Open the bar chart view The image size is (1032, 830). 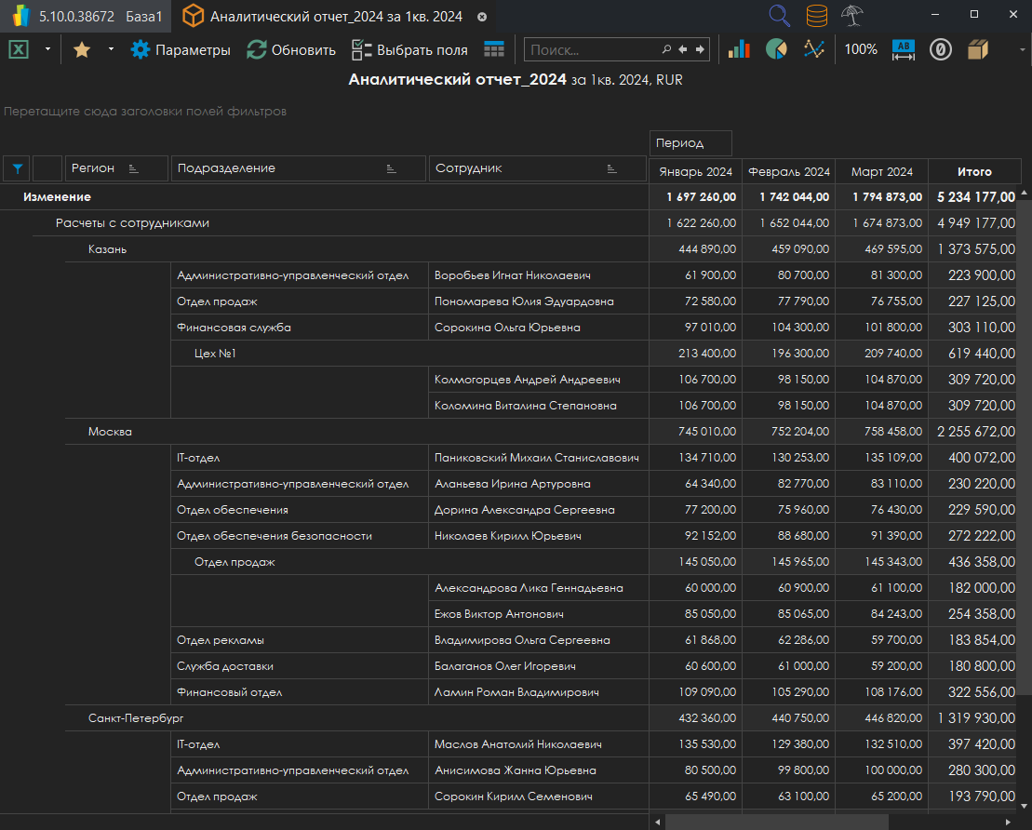[739, 50]
